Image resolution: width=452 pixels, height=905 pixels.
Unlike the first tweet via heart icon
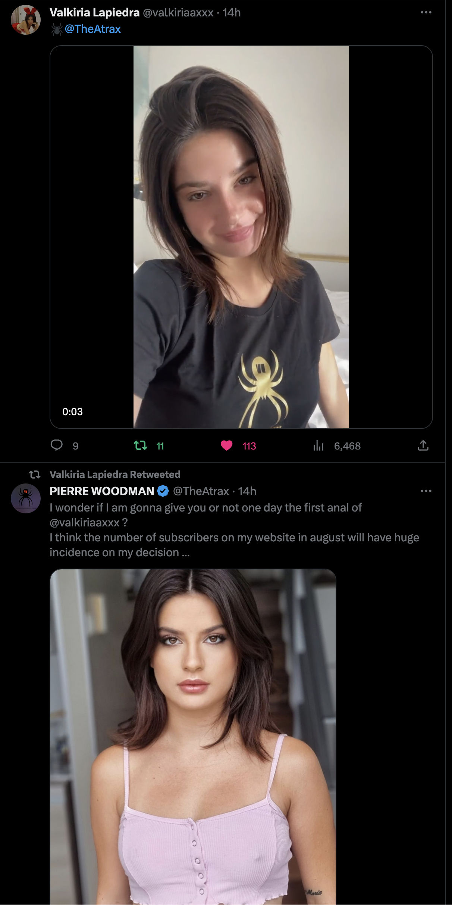click(227, 445)
